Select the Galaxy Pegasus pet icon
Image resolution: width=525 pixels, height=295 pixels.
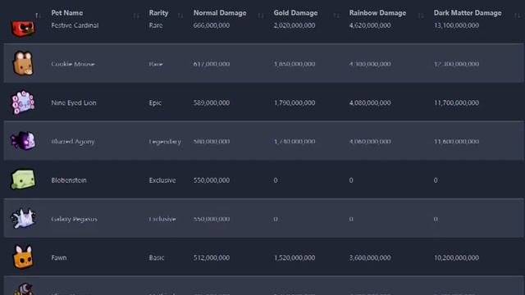pos(23,219)
